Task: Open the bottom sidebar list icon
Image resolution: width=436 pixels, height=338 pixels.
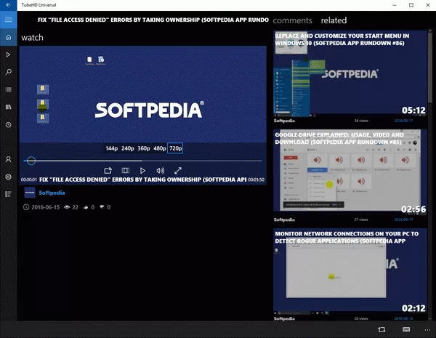Action: 8,194
